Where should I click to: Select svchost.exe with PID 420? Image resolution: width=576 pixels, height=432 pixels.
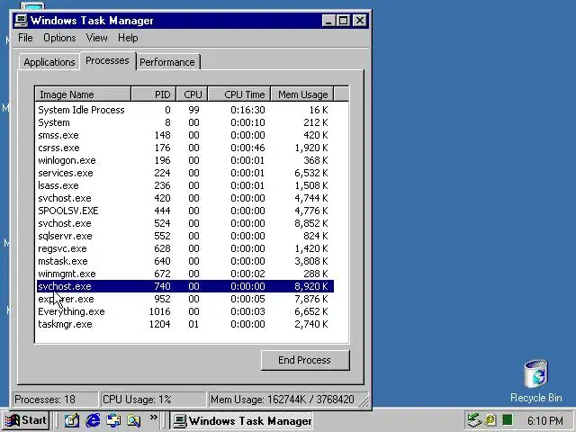(x=185, y=198)
